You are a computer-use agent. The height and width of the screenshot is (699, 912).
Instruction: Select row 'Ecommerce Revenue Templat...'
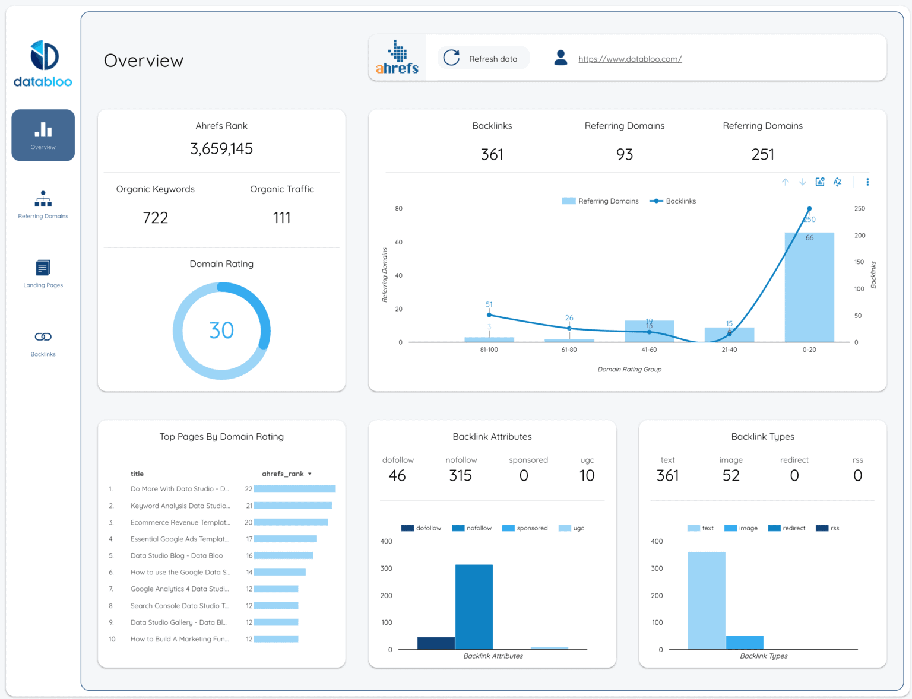click(x=221, y=522)
